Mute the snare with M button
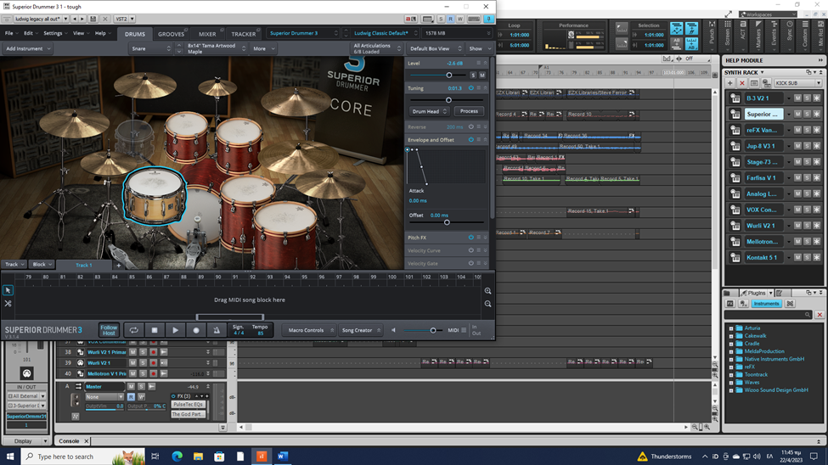This screenshot has height=465, width=828. click(x=482, y=76)
